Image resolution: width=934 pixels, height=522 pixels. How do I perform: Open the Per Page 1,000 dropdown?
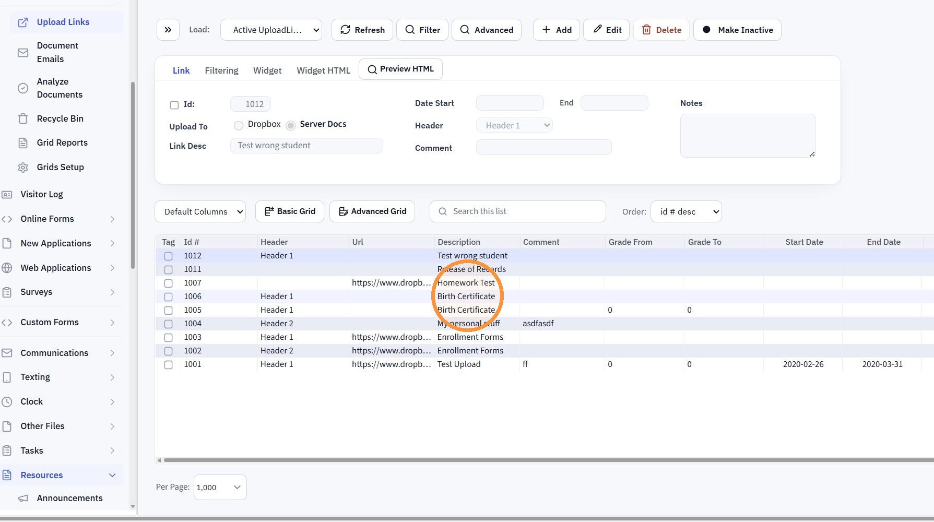click(220, 487)
